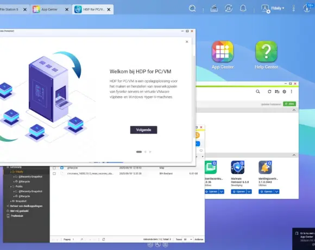The height and width of the screenshot is (250, 315).
Task: Open user profile avatar icon in top bar
Action: (265, 9)
